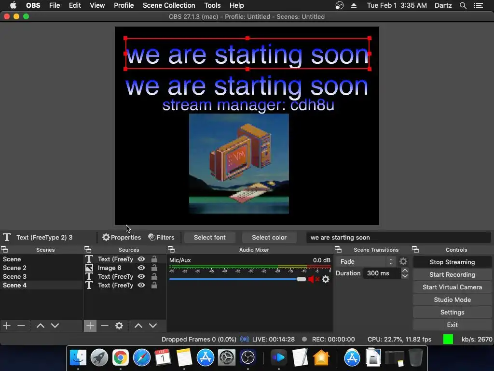Move the selected scene up
The width and height of the screenshot is (494, 371).
click(41, 326)
